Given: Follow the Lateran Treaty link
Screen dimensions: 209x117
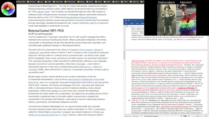Looking at the screenshot, I should pyautogui.click(x=43, y=12).
